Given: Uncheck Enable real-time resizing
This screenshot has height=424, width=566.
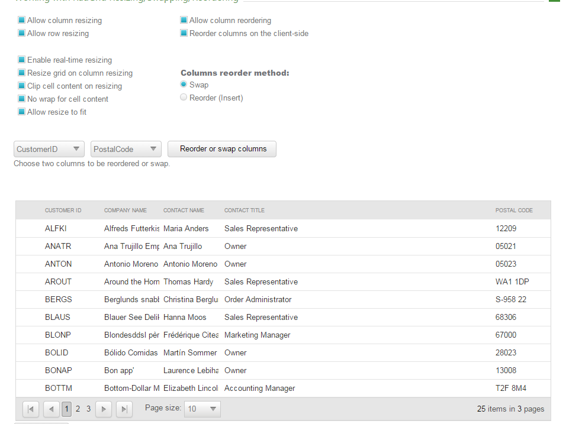Looking at the screenshot, I should 22,60.
